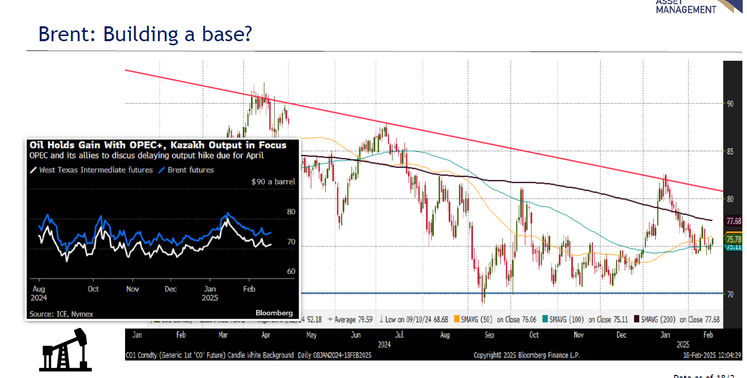747x378 pixels.
Task: Click the Bloomberg logo in inset chart
Action: tap(274, 313)
